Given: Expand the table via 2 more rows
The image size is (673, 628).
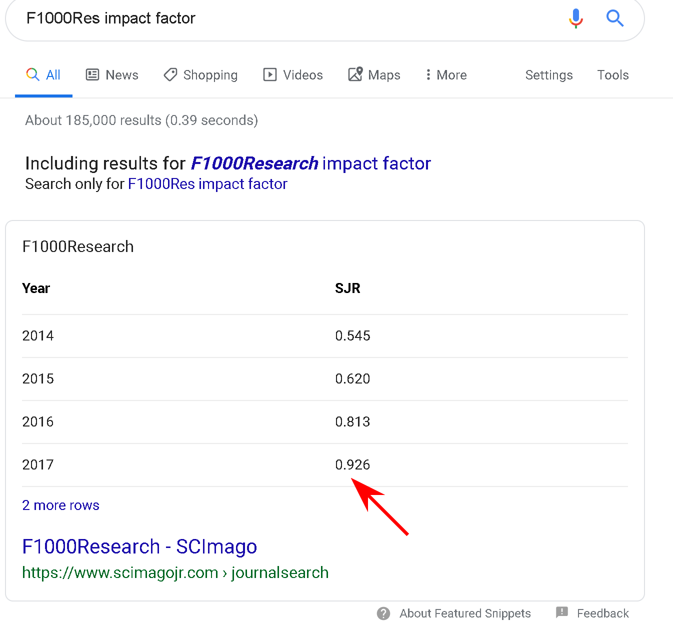Looking at the screenshot, I should click(60, 505).
